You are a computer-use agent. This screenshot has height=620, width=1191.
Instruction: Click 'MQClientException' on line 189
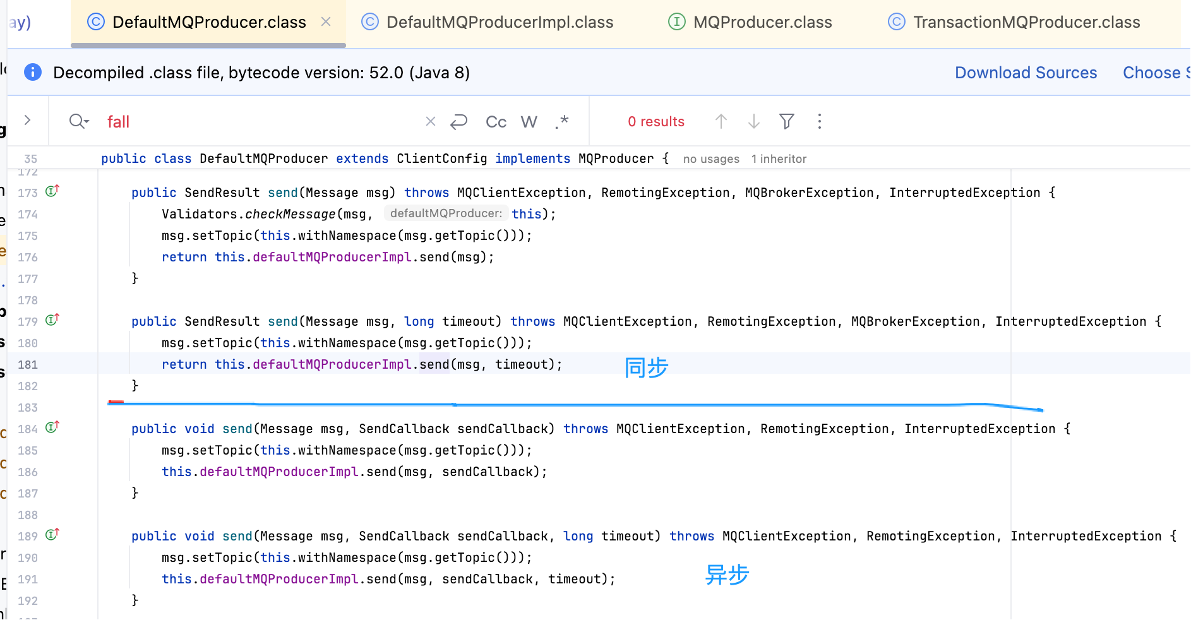point(787,536)
